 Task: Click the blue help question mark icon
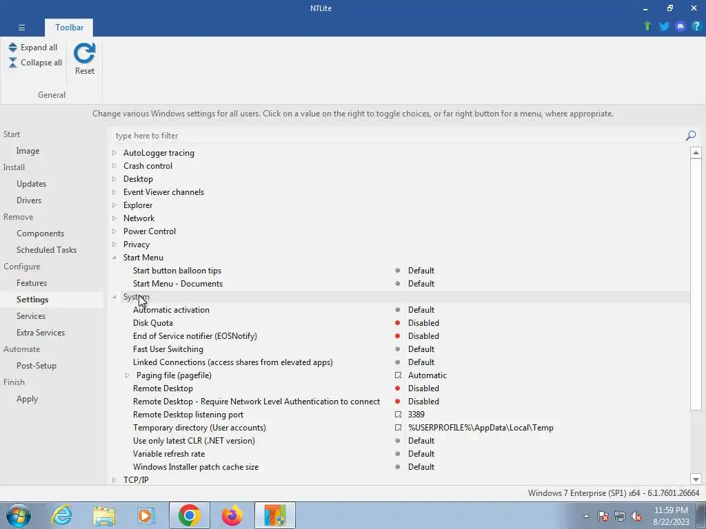point(696,26)
